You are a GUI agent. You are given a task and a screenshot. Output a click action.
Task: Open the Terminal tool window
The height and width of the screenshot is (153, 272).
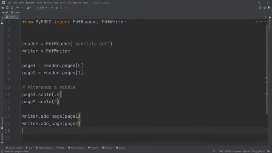click(x=107, y=148)
